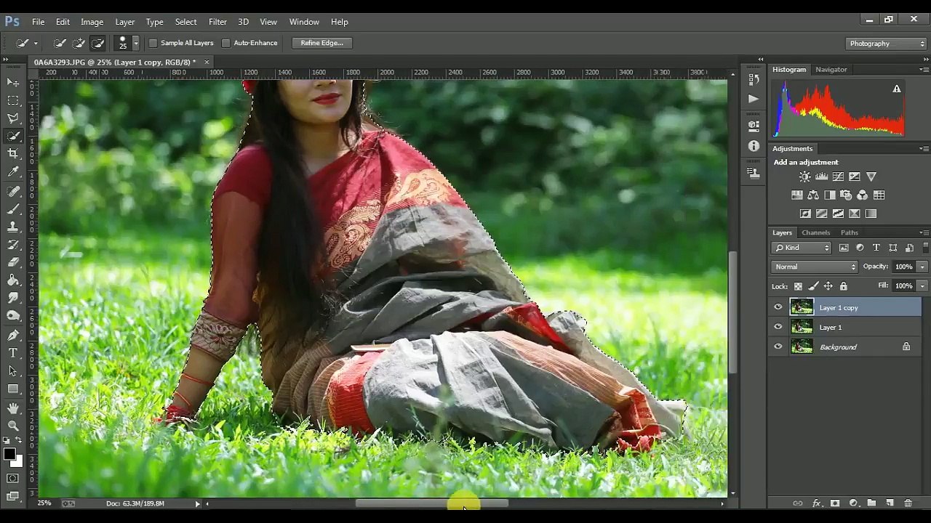Open the Image menu
931x523 pixels.
[92, 22]
